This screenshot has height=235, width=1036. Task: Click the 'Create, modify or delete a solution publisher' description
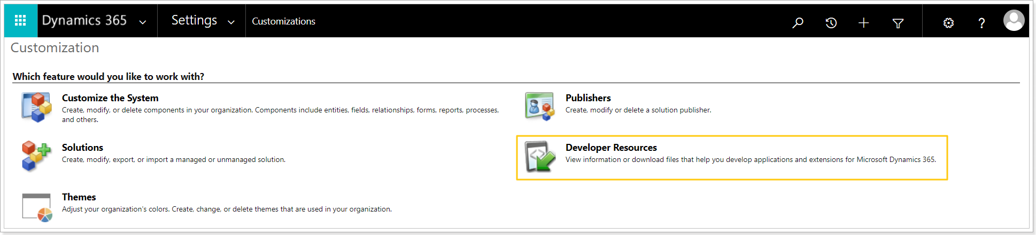click(x=638, y=110)
